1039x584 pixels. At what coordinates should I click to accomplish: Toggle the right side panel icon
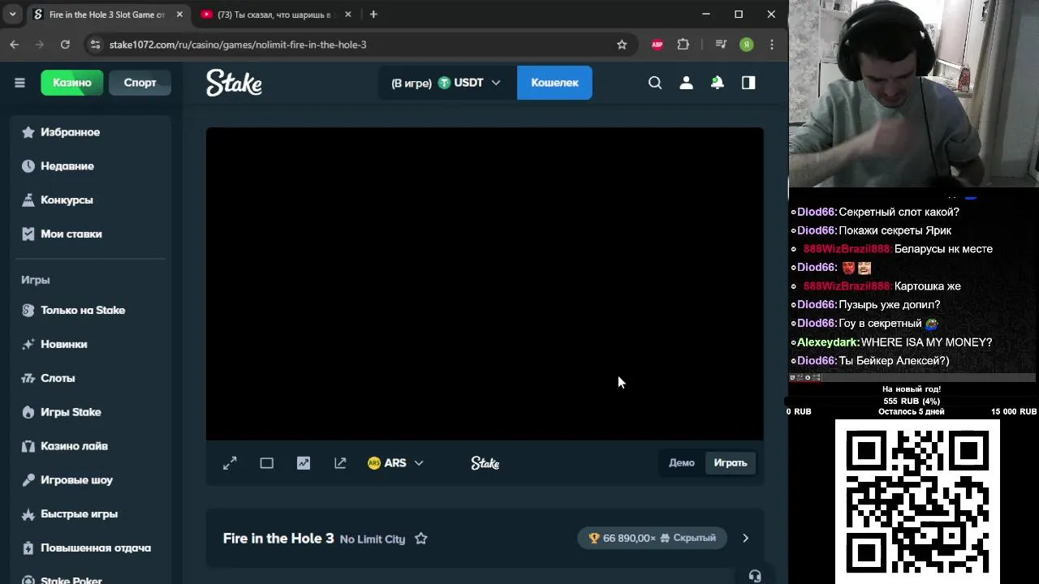[748, 83]
